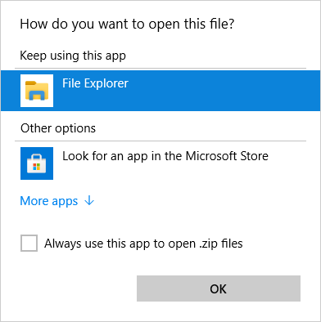
Task: Confirm the selection with the OK button
Action: (219, 288)
